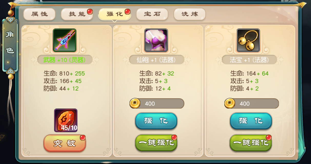Tap the down arrow below 角色
This screenshot has width=311, height=164.
(10, 71)
